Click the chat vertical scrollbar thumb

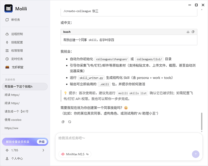(201, 122)
